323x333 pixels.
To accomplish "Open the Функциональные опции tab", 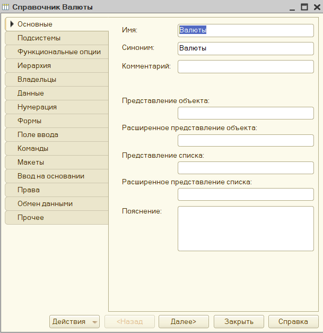I will coord(56,52).
